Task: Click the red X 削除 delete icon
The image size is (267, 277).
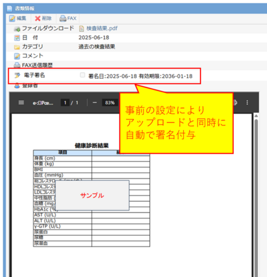Action: pyautogui.click(x=38, y=18)
